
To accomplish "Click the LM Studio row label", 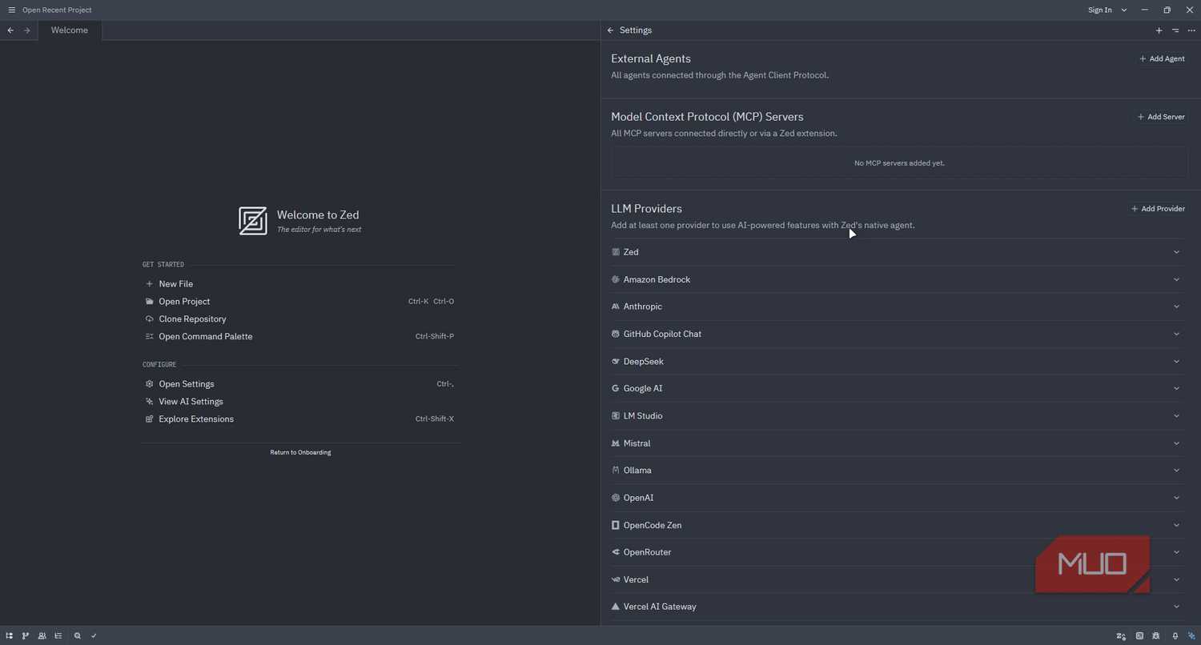I will click(643, 416).
